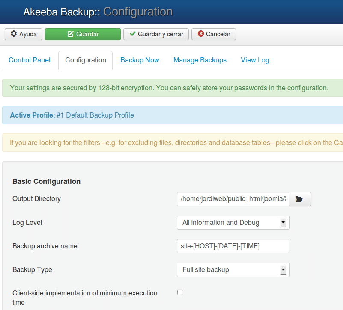Click the edit pencil icon on Guardar
Viewport: 343px width, 310px height.
tap(70, 34)
